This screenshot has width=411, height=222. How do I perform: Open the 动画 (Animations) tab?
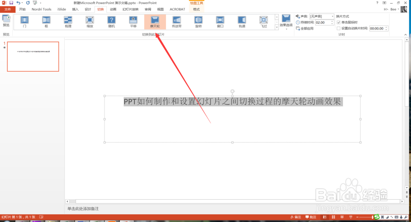[113, 9]
